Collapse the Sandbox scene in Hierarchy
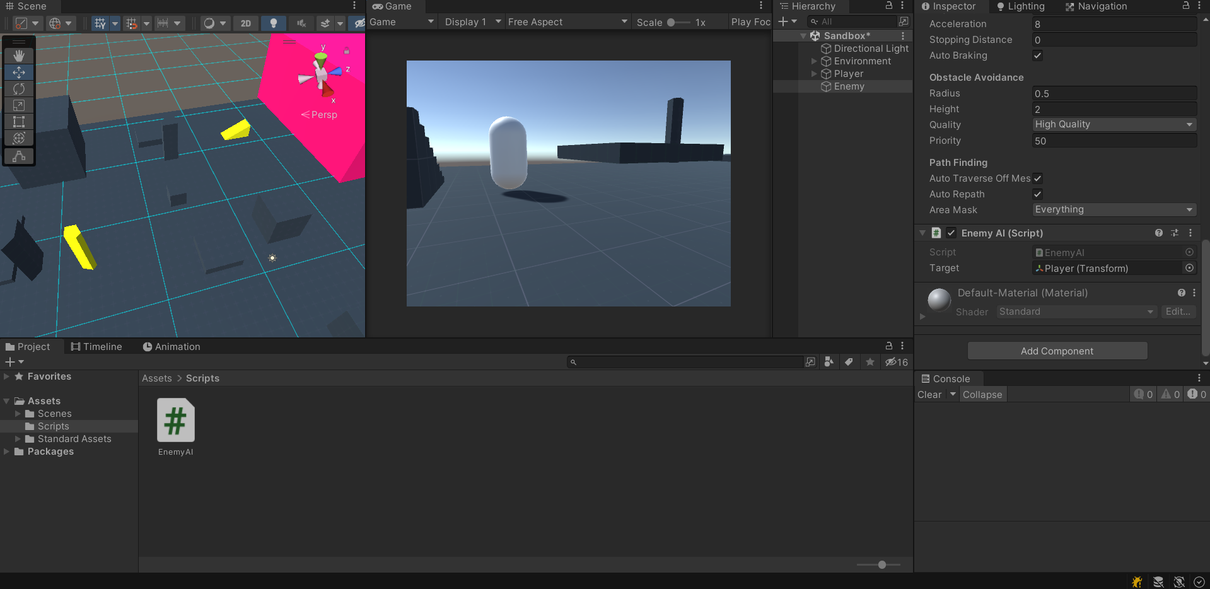This screenshot has height=589, width=1210. click(x=803, y=36)
